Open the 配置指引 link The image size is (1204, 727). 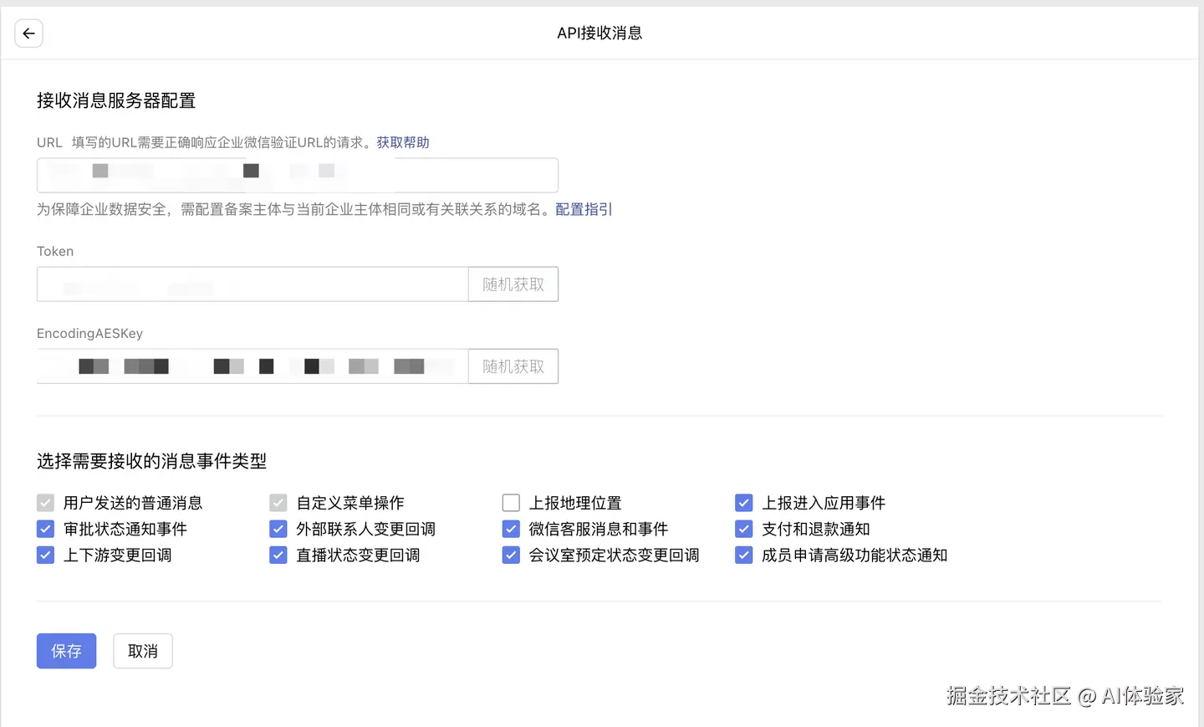[x=583, y=209]
